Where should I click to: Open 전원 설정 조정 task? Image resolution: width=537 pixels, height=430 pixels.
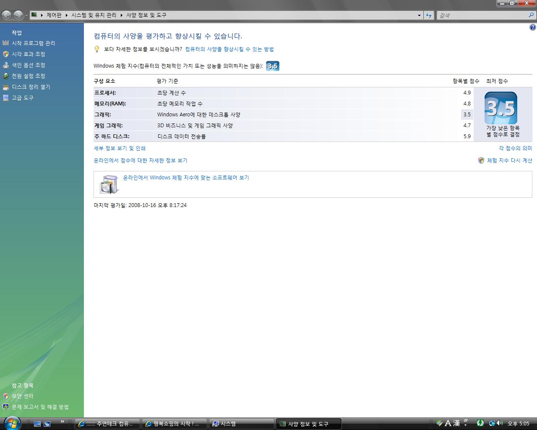[29, 76]
